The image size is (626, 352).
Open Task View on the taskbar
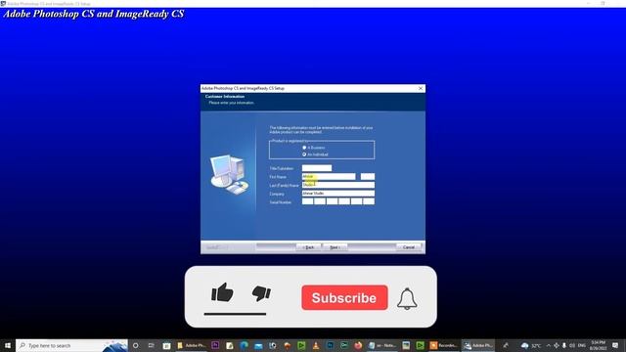[x=151, y=345]
